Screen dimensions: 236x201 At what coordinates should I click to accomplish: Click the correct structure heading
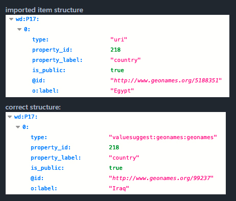click(33, 107)
